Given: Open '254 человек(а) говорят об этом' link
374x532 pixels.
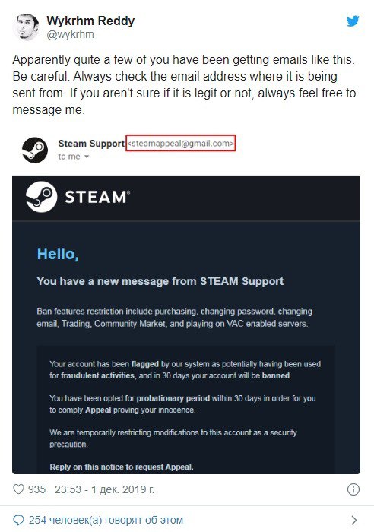Looking at the screenshot, I should tap(106, 520).
